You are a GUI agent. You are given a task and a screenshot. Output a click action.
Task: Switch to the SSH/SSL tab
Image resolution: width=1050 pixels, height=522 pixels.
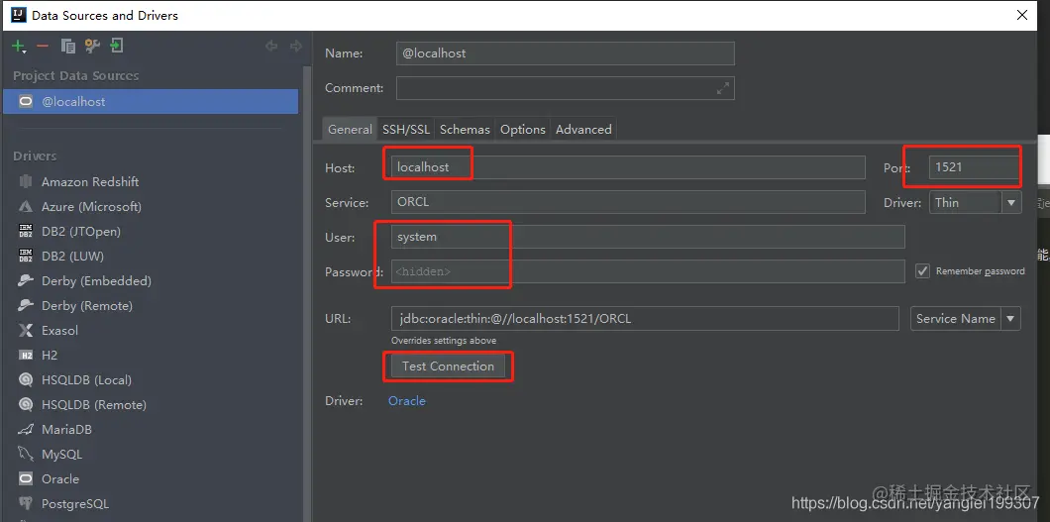(x=406, y=129)
